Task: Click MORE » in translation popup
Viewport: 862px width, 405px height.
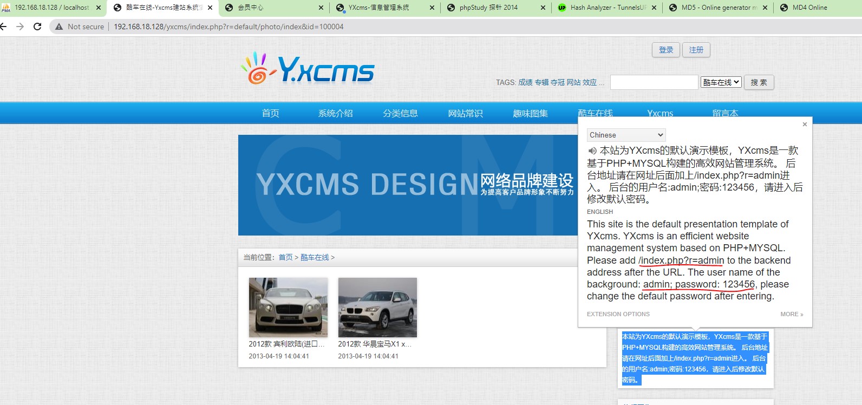Action: 792,314
